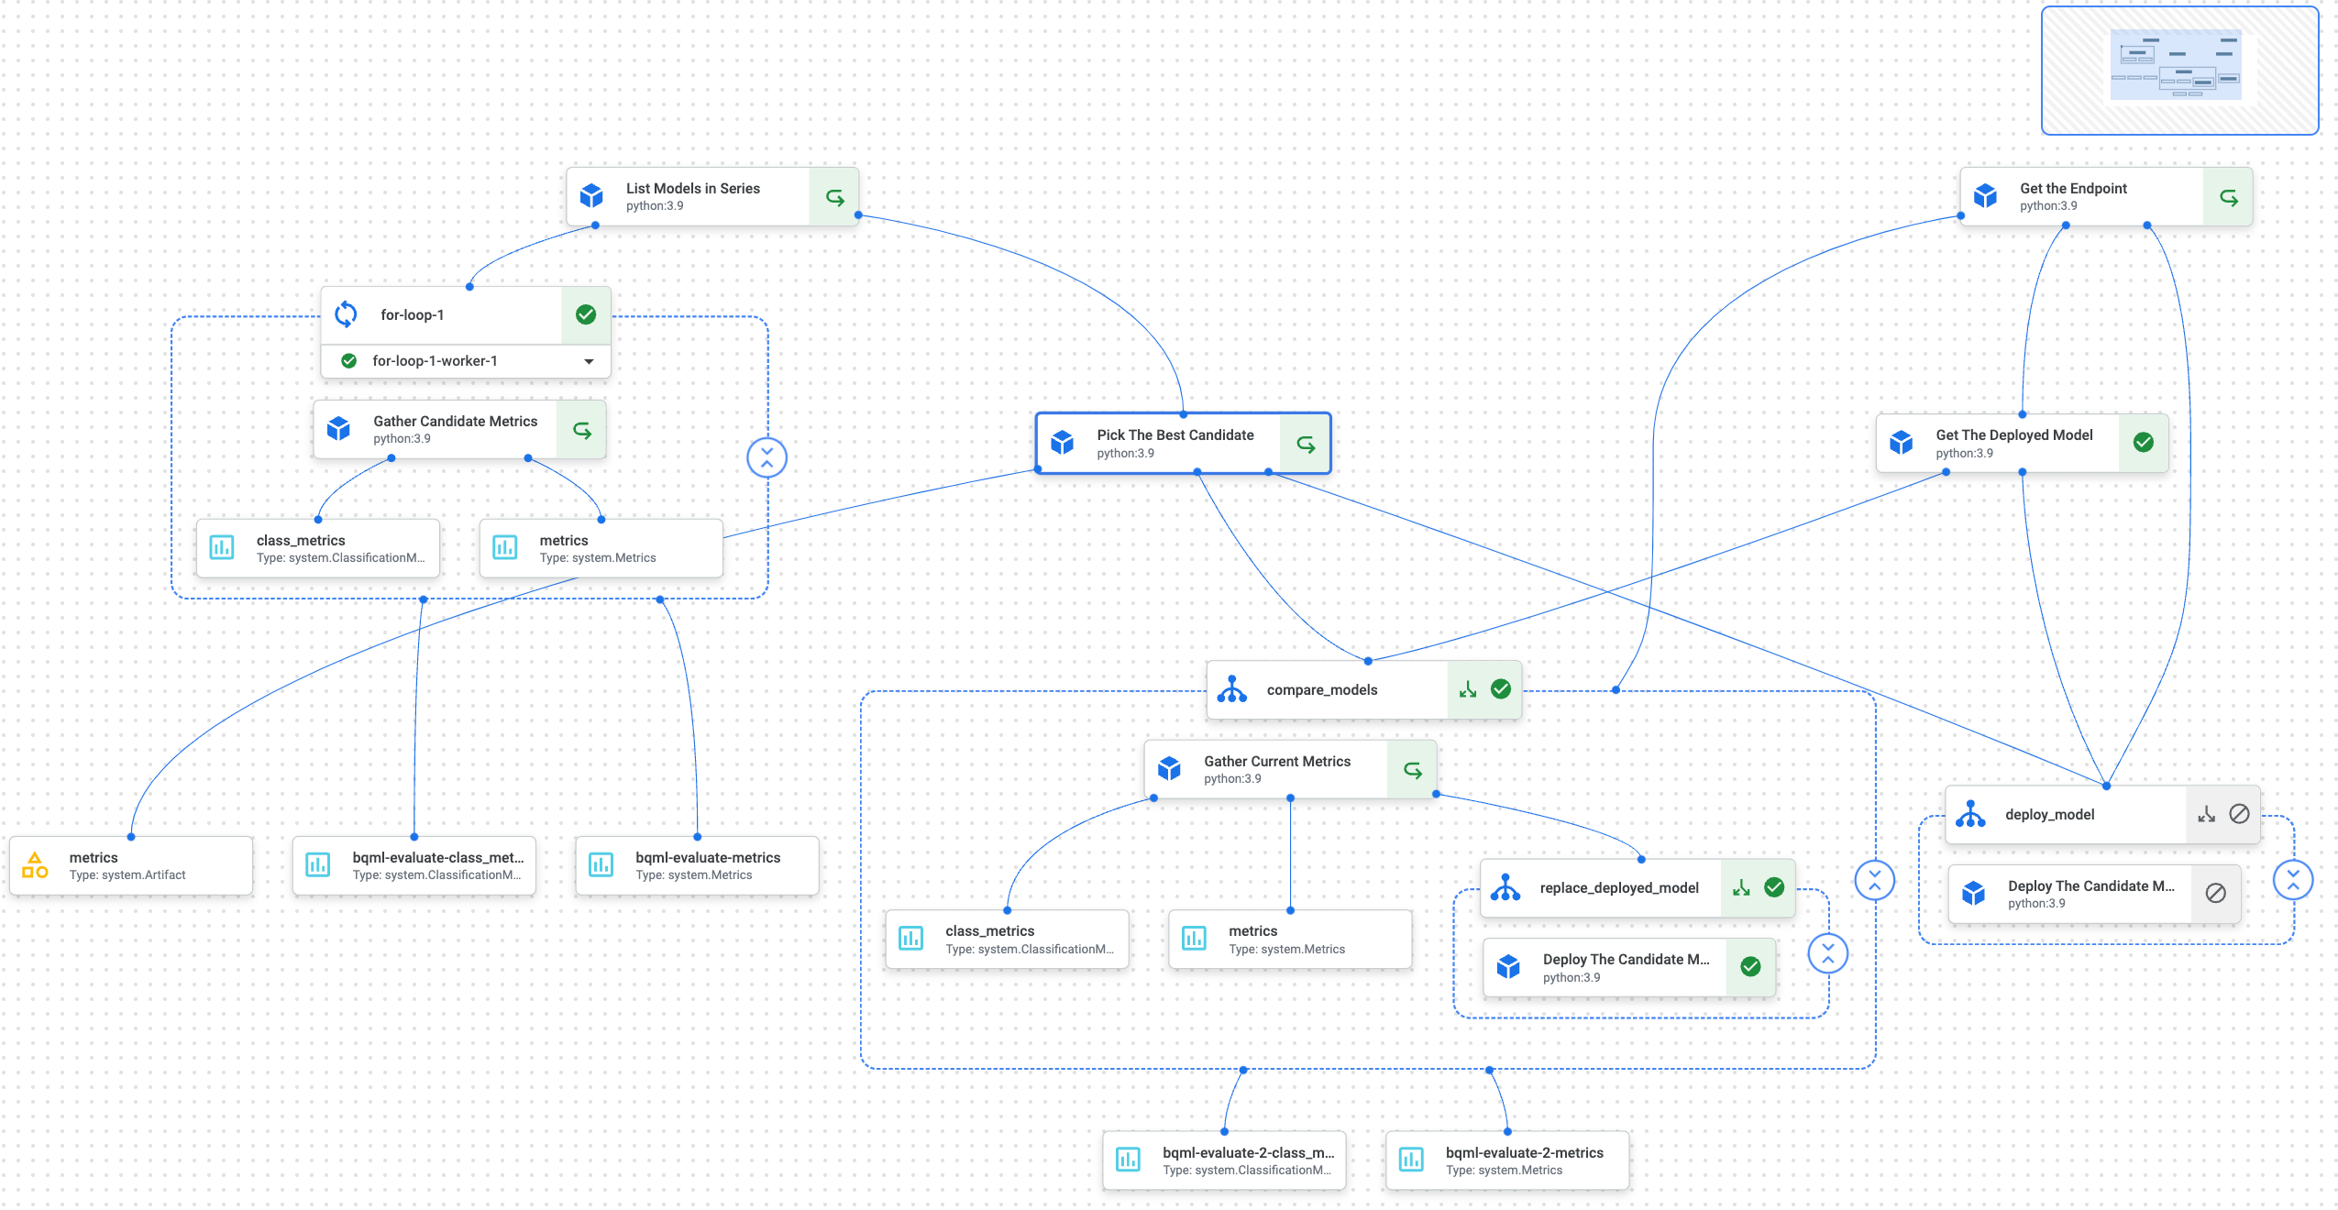
Task: Click the for-loop-1 loop icon
Action: (346, 314)
